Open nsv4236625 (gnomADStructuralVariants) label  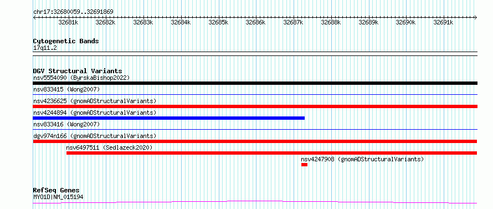(95, 101)
